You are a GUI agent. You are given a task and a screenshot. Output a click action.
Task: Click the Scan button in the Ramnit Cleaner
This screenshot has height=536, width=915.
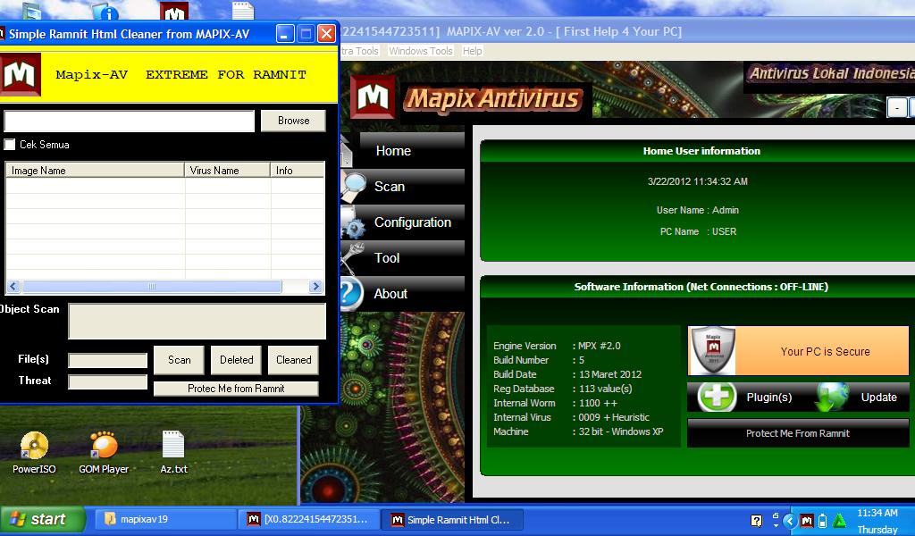pyautogui.click(x=179, y=360)
